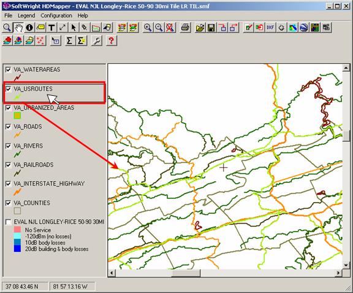The width and height of the screenshot is (353, 293).
Task: Click the map vertical scrollbar down arrow
Action: (346, 265)
